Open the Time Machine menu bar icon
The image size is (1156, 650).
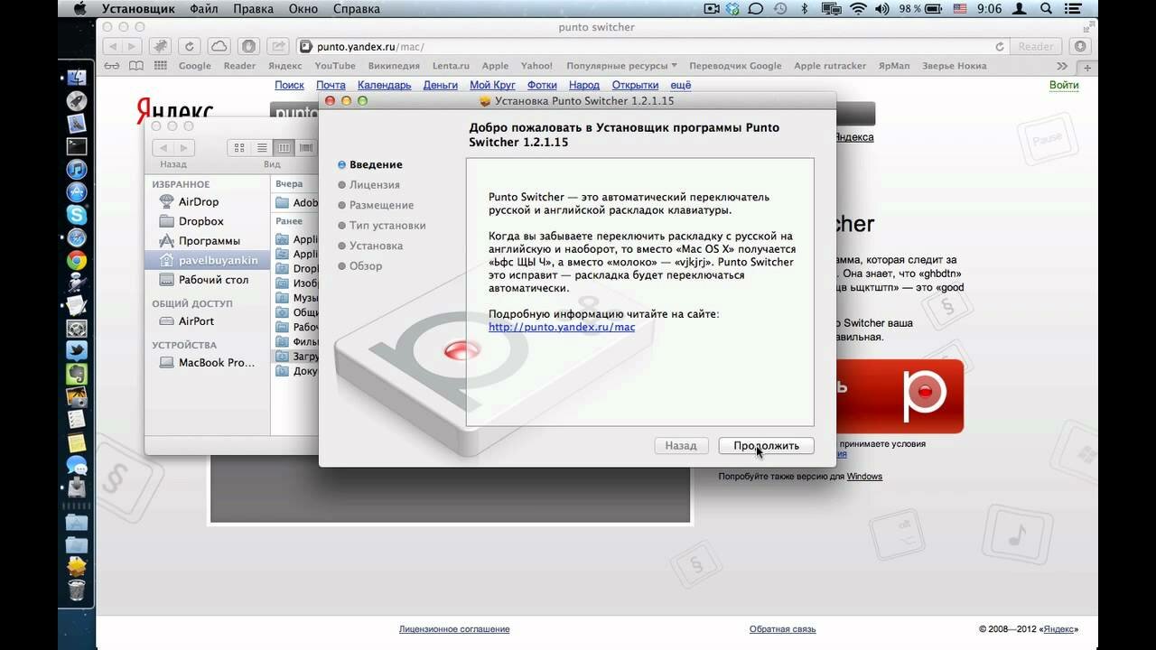click(x=779, y=9)
